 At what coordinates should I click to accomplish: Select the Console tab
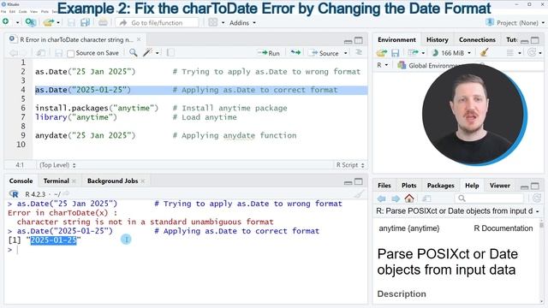coord(21,181)
